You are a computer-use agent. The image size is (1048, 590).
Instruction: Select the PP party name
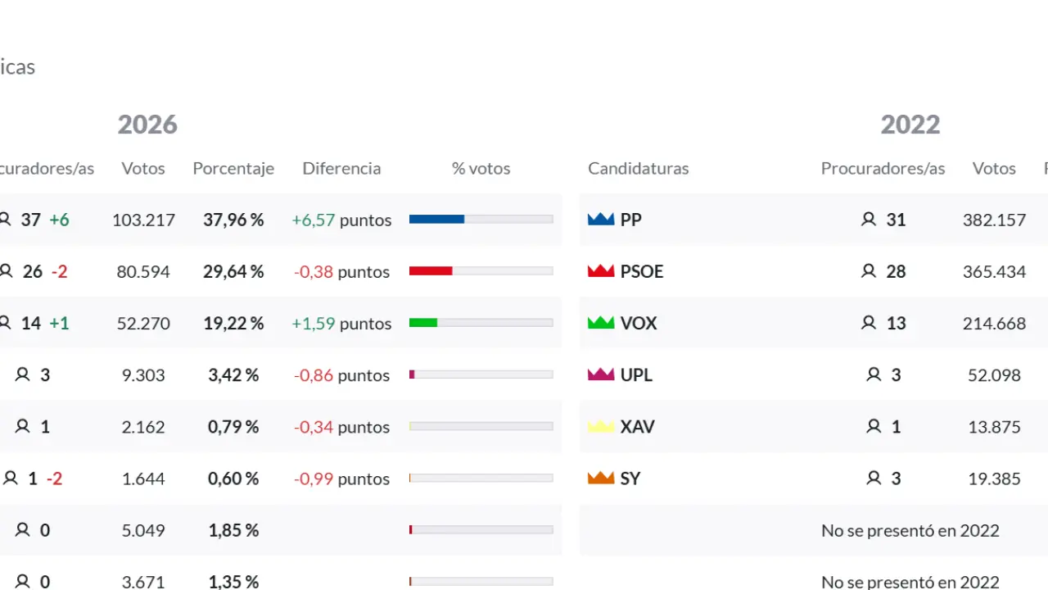point(631,220)
